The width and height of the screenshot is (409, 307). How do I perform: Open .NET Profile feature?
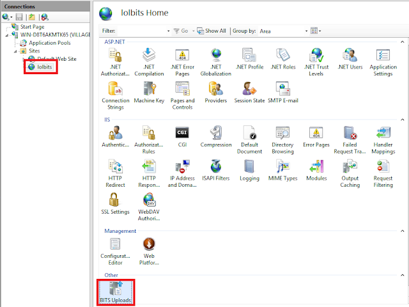[x=249, y=59]
